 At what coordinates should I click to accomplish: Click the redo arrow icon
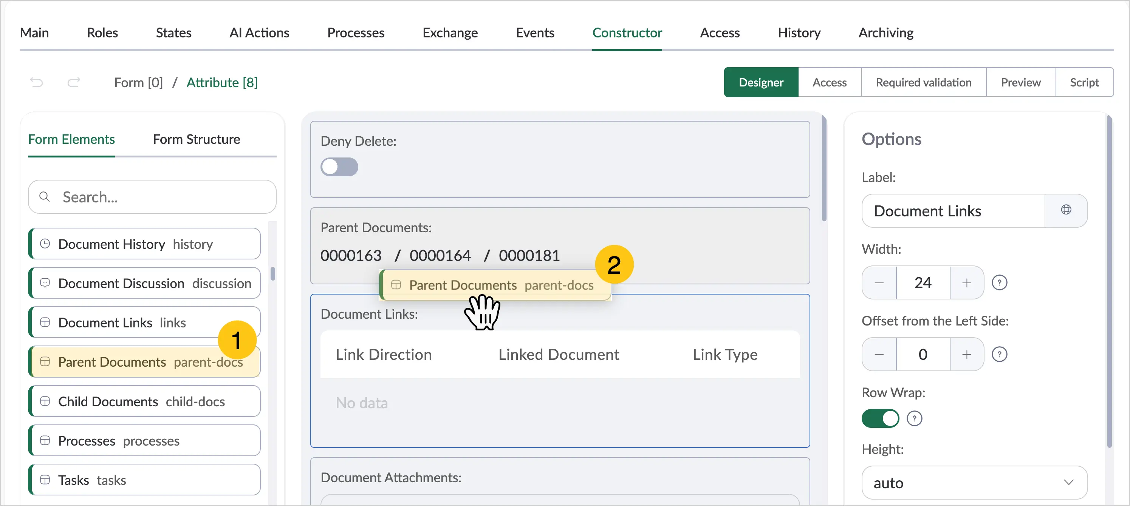(74, 82)
